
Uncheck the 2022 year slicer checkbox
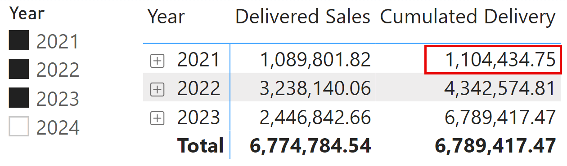[19, 69]
